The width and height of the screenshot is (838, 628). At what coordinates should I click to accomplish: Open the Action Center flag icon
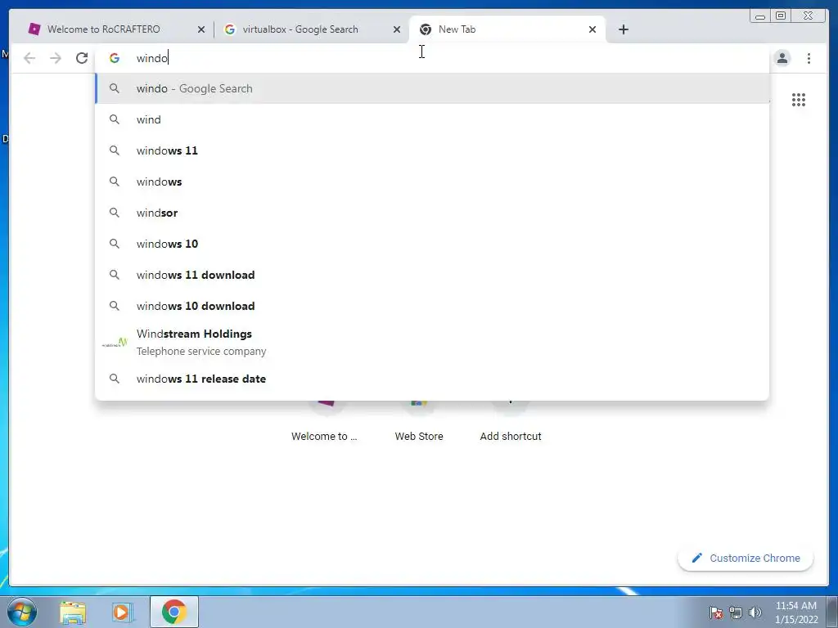715,612
